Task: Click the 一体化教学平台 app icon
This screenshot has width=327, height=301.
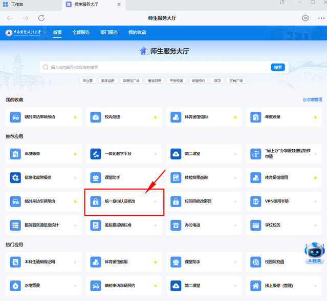Action: click(x=96, y=154)
